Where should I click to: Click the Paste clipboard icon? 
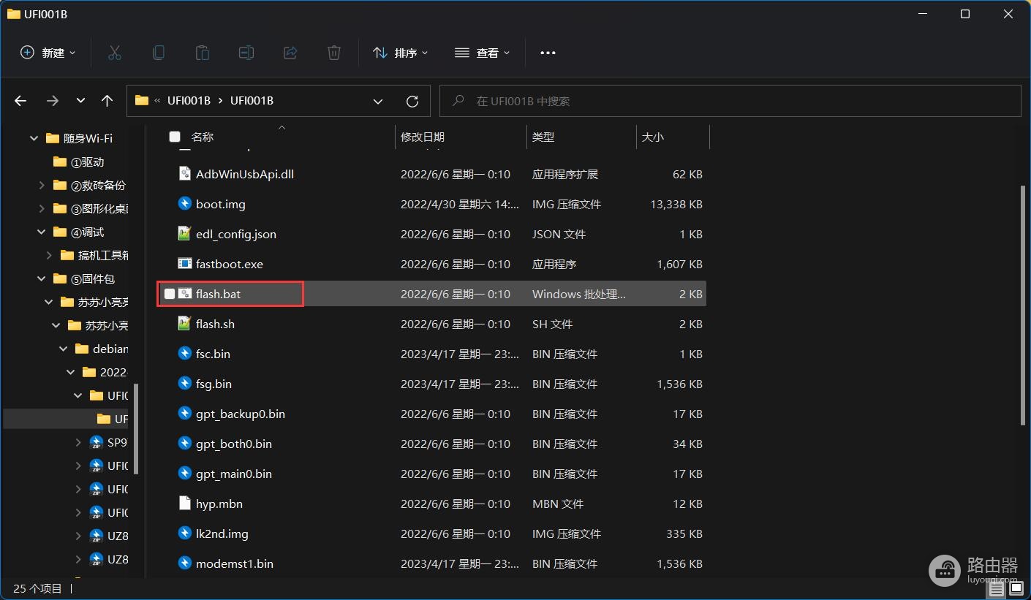point(203,53)
